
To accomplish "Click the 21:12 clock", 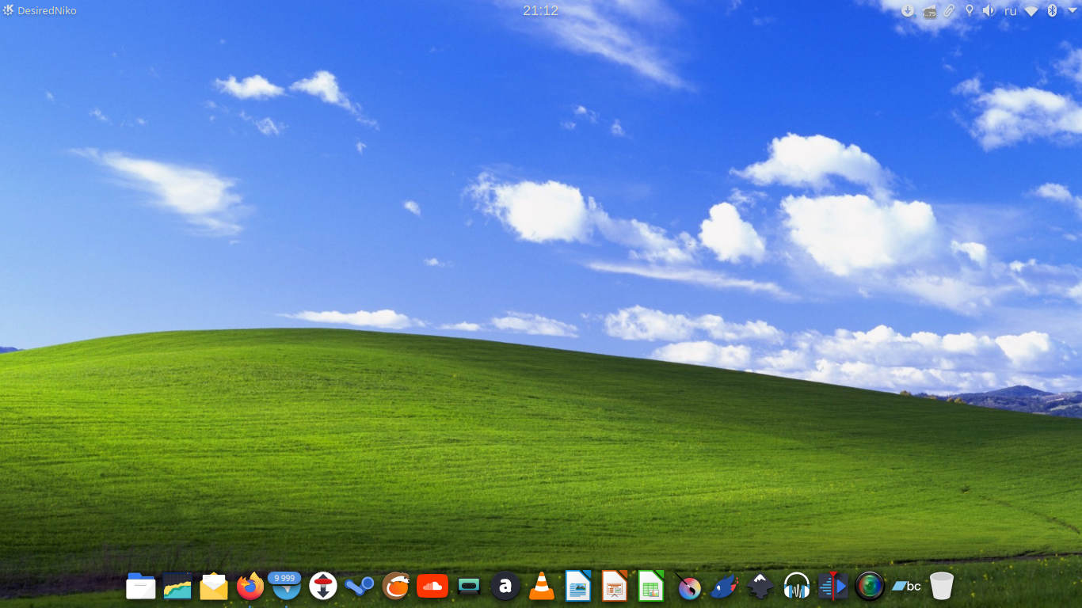I will [x=541, y=10].
